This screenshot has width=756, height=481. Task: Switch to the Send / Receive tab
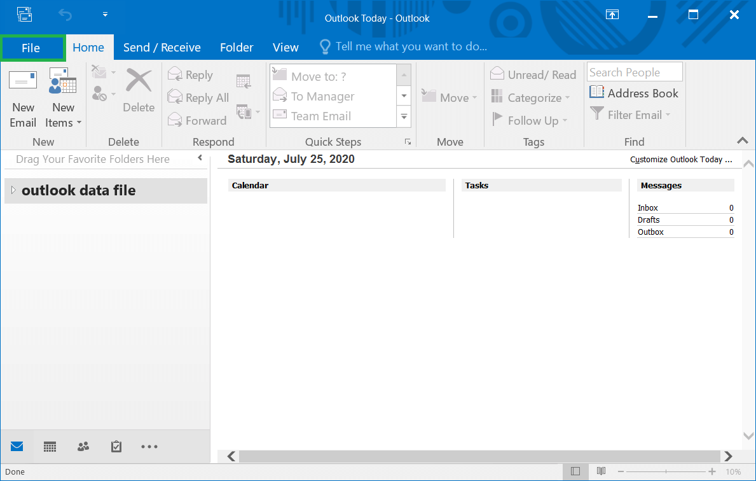[x=161, y=46]
